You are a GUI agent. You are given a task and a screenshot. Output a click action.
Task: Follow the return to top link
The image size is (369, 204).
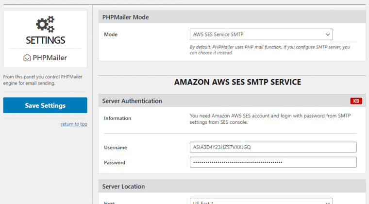[x=74, y=124]
